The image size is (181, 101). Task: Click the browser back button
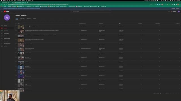click(1, 4)
